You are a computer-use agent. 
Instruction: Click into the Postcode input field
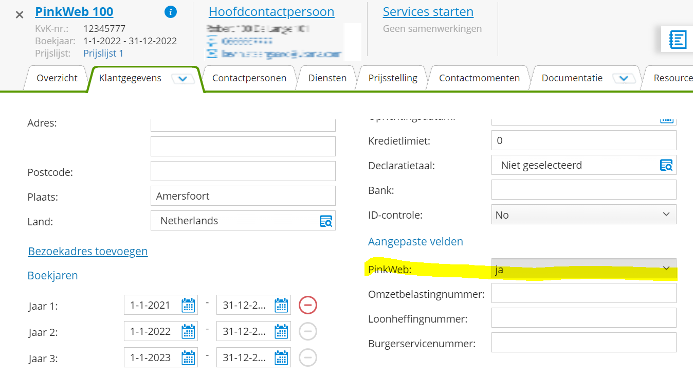pos(243,171)
